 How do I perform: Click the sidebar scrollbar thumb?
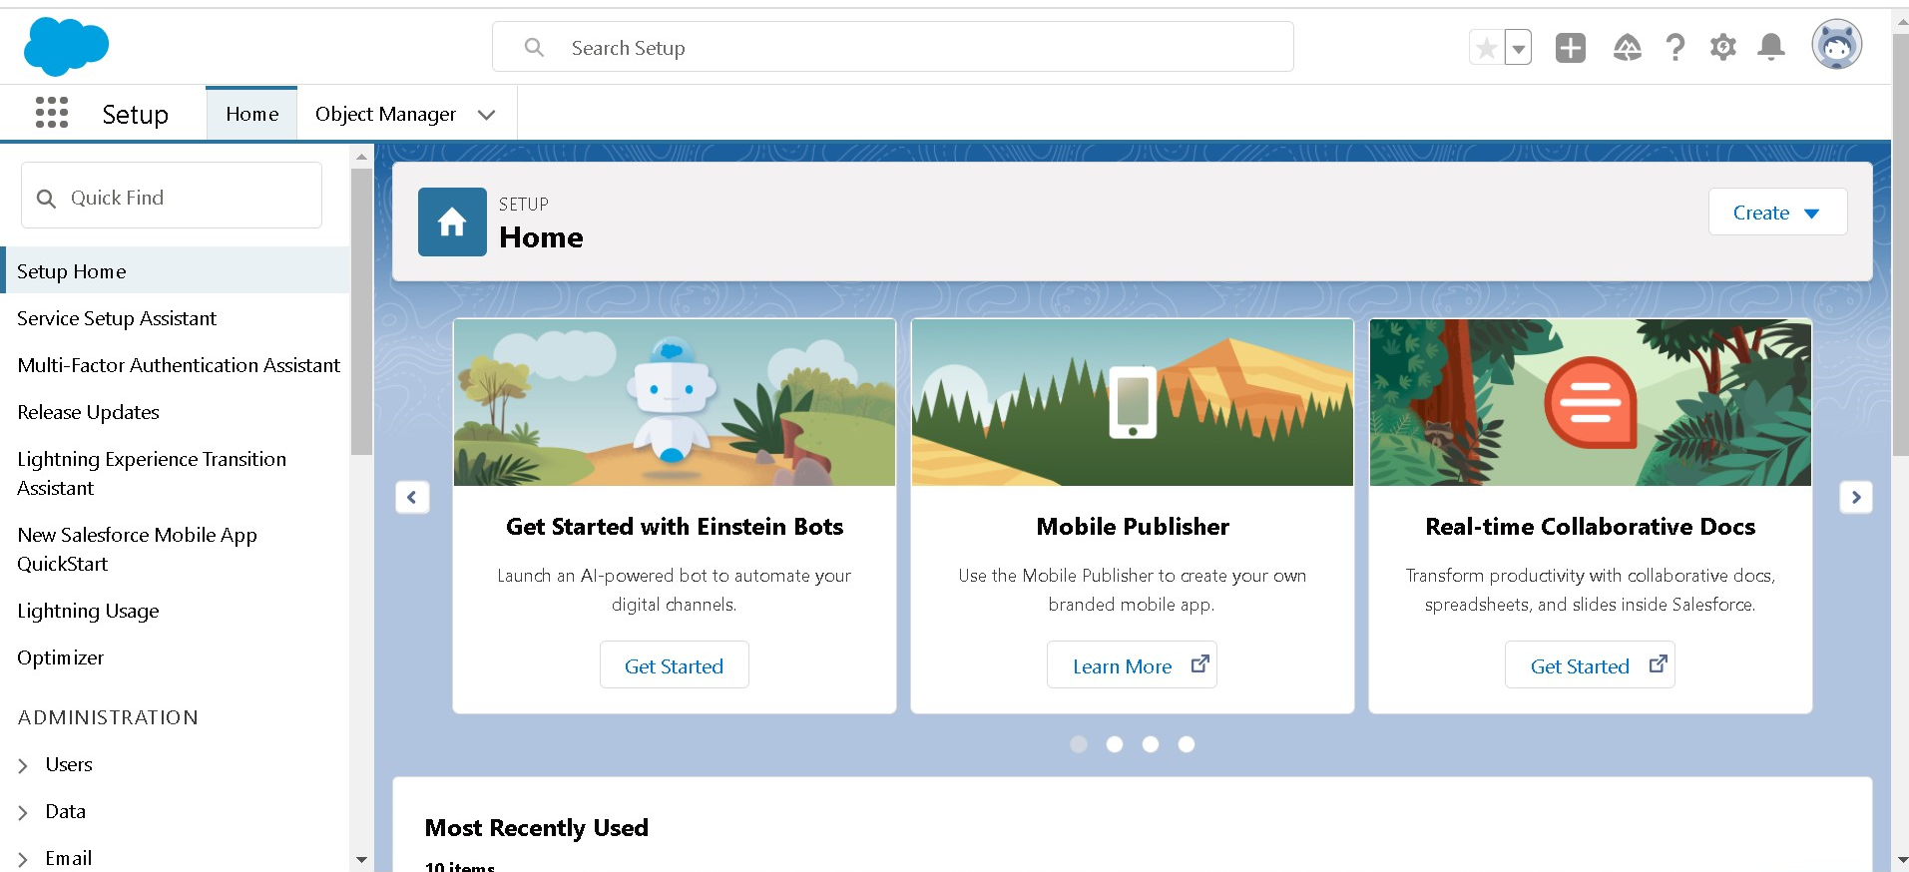click(x=361, y=311)
